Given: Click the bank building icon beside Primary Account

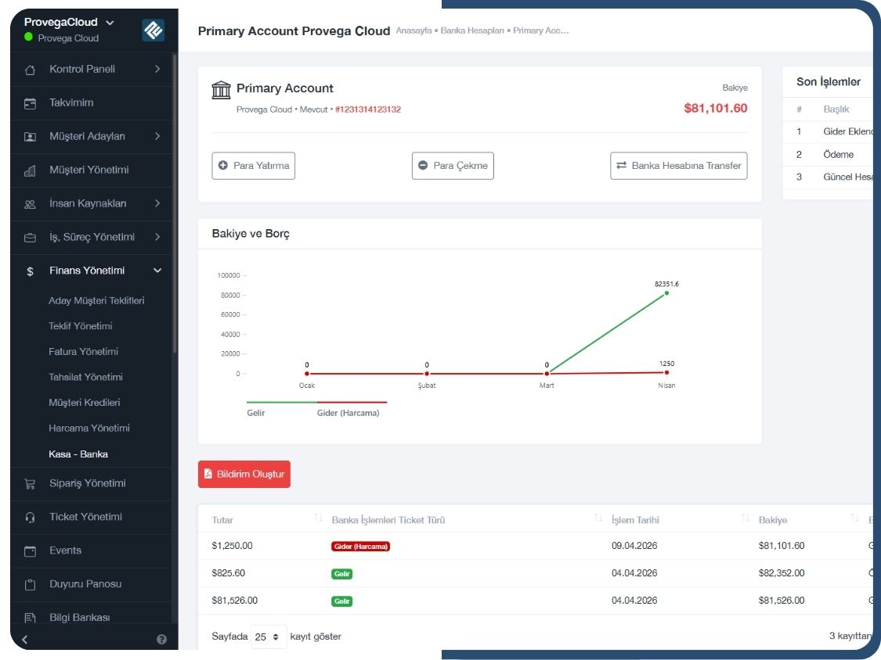Looking at the screenshot, I should pos(221,90).
